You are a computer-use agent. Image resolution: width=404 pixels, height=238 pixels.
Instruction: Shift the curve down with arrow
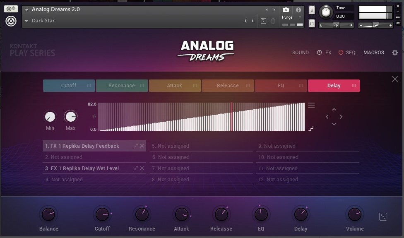334,124
